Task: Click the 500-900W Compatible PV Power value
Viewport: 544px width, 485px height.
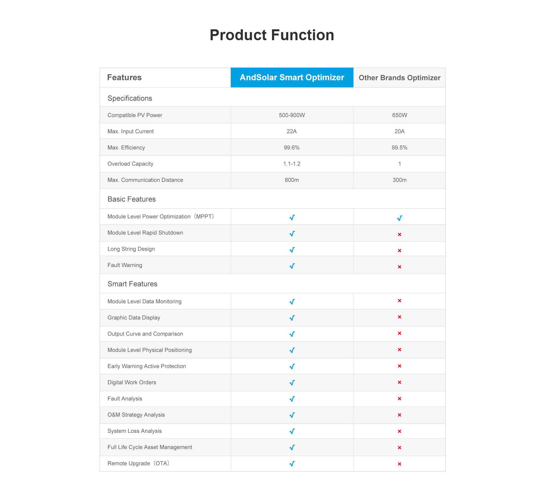Action: point(292,115)
